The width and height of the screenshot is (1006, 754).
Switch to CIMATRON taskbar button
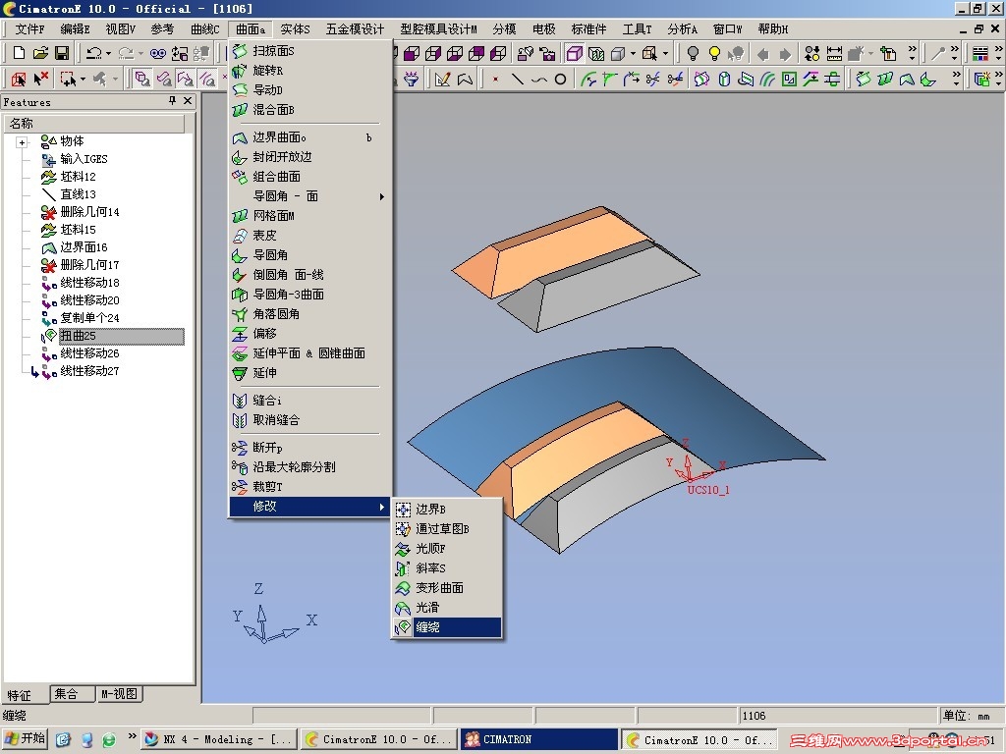[x=539, y=739]
